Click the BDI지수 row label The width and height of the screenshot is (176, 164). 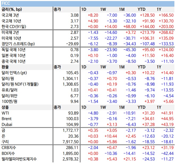[x=8, y=153]
